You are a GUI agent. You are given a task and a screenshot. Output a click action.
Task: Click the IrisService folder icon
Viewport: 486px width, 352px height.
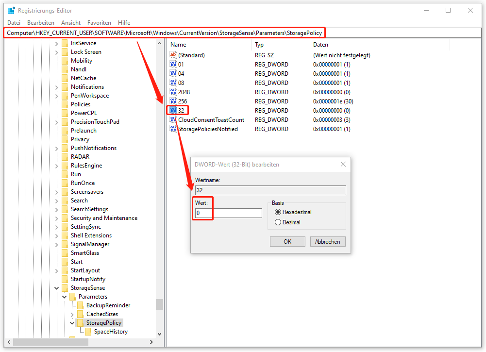[65, 43]
